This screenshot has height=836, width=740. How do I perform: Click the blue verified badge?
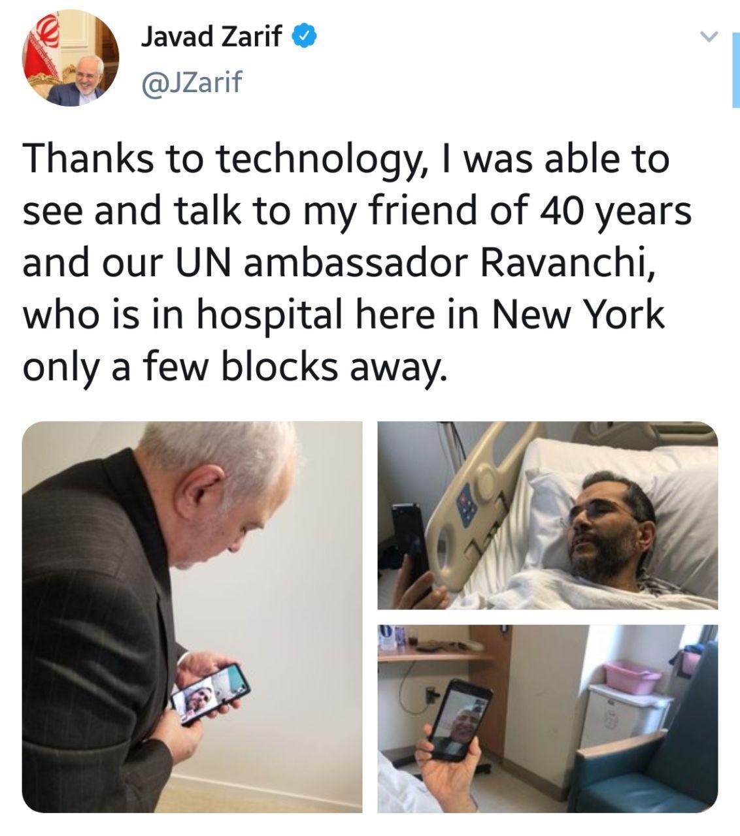pos(305,37)
